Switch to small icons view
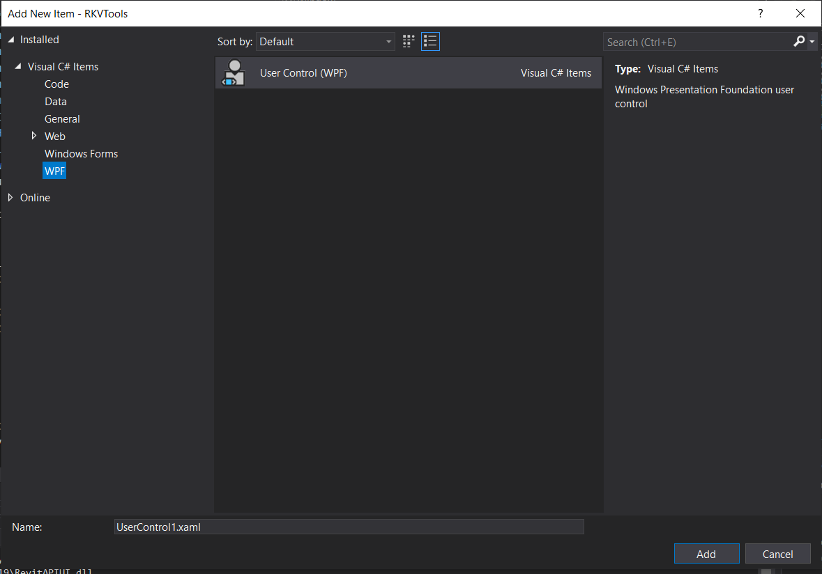This screenshot has height=574, width=822. pyautogui.click(x=408, y=41)
